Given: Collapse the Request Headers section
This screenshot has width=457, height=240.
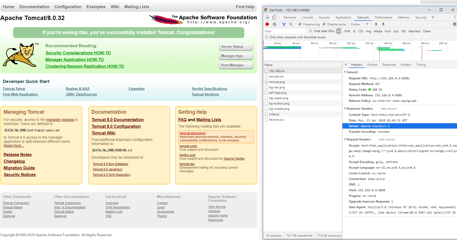Looking at the screenshot, I should (345, 139).
